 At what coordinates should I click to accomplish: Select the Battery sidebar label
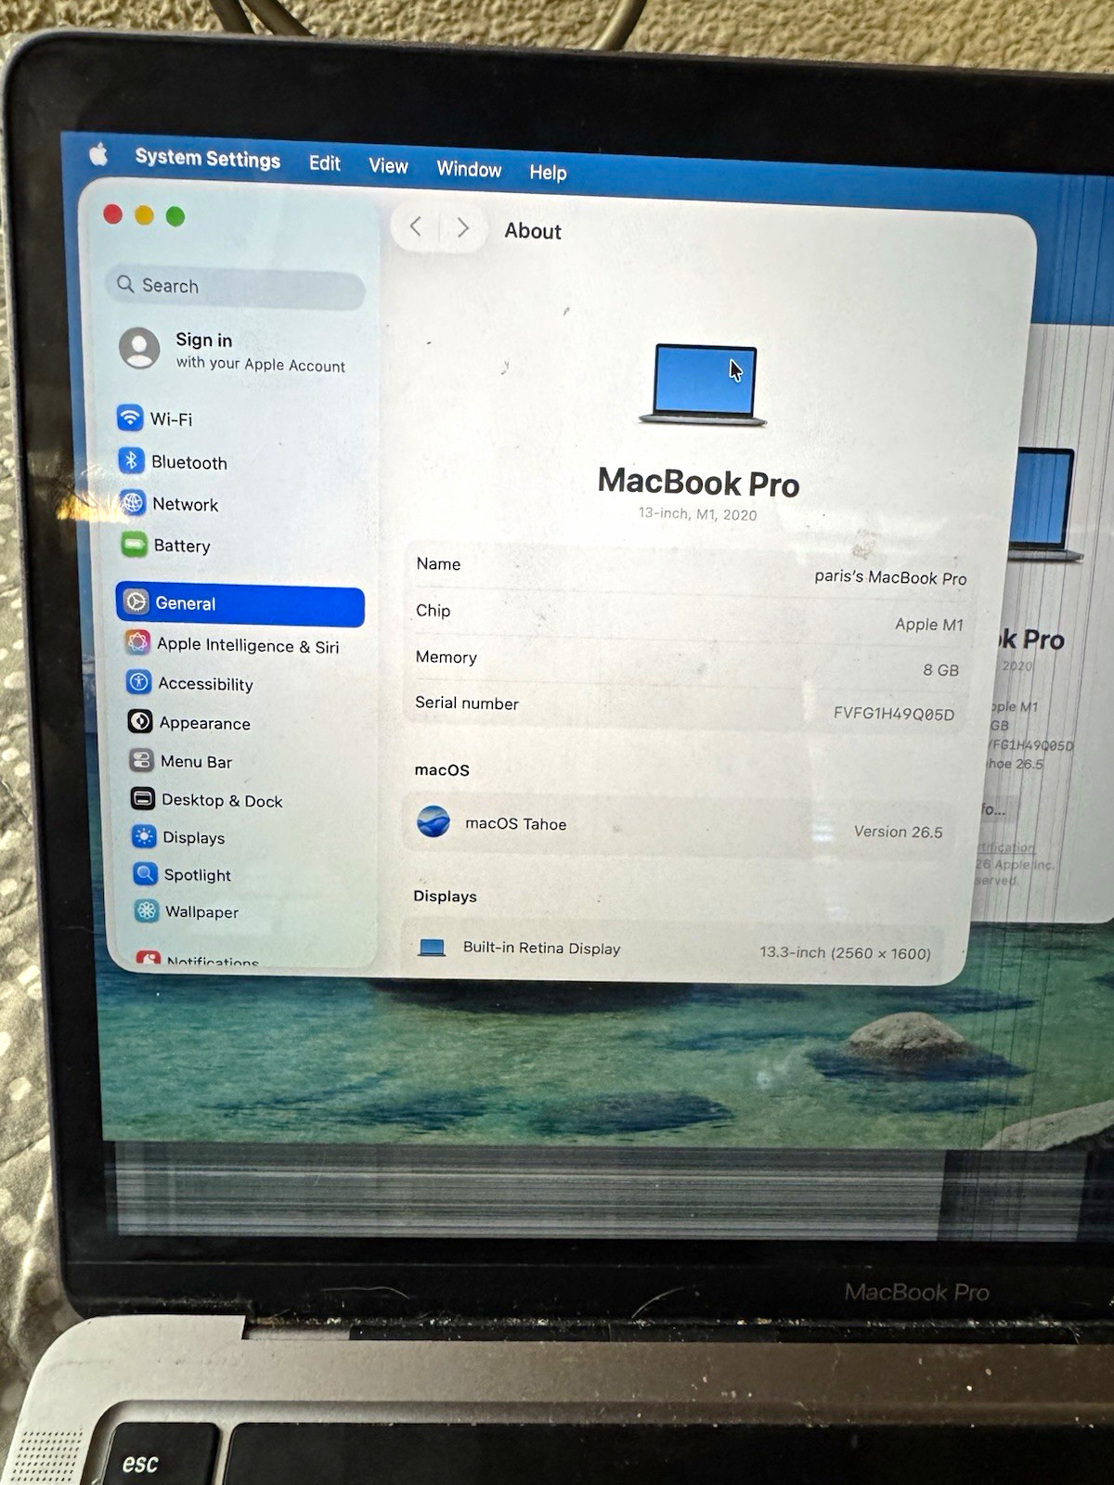click(182, 546)
